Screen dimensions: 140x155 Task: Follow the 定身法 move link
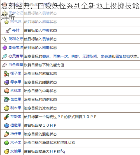pos(106,56)
